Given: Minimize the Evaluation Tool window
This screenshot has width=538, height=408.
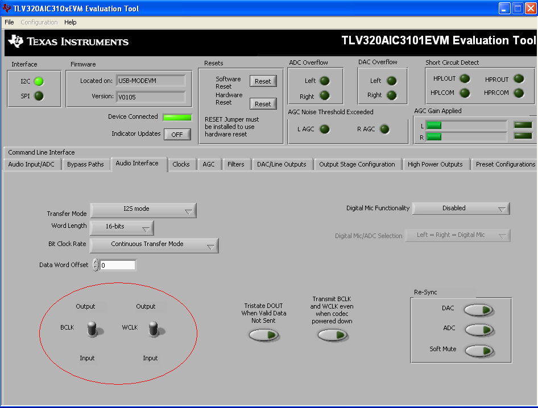Looking at the screenshot, I should pyautogui.click(x=504, y=8).
